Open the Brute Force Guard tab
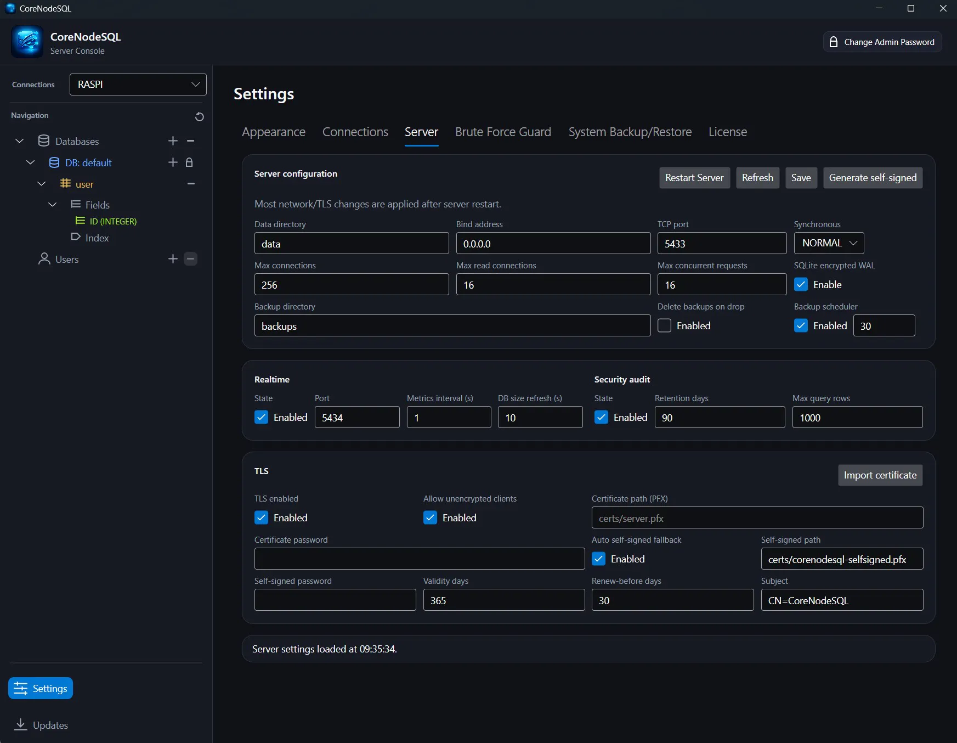The height and width of the screenshot is (743, 957). coord(503,132)
